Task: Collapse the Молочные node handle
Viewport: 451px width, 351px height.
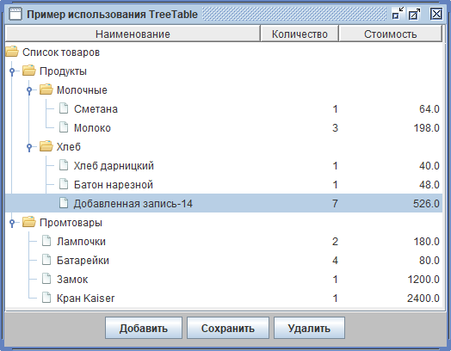Action: (29, 90)
